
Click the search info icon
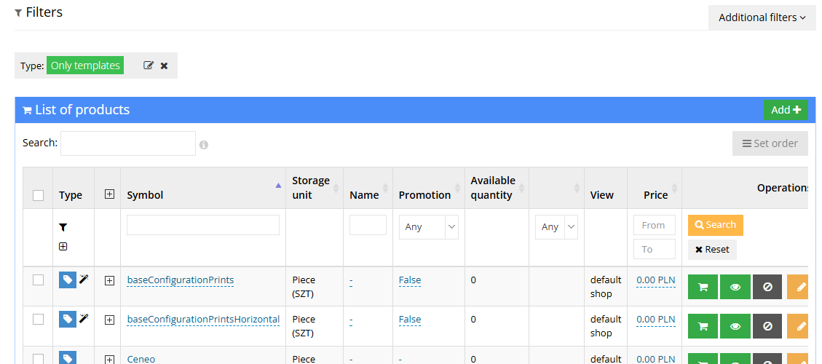click(x=204, y=145)
